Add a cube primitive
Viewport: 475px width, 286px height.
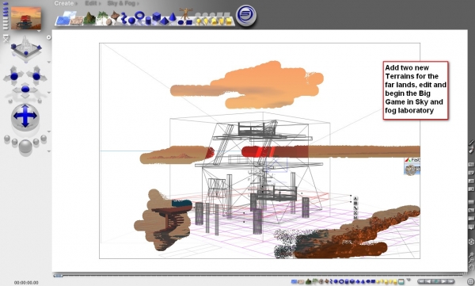click(x=156, y=16)
